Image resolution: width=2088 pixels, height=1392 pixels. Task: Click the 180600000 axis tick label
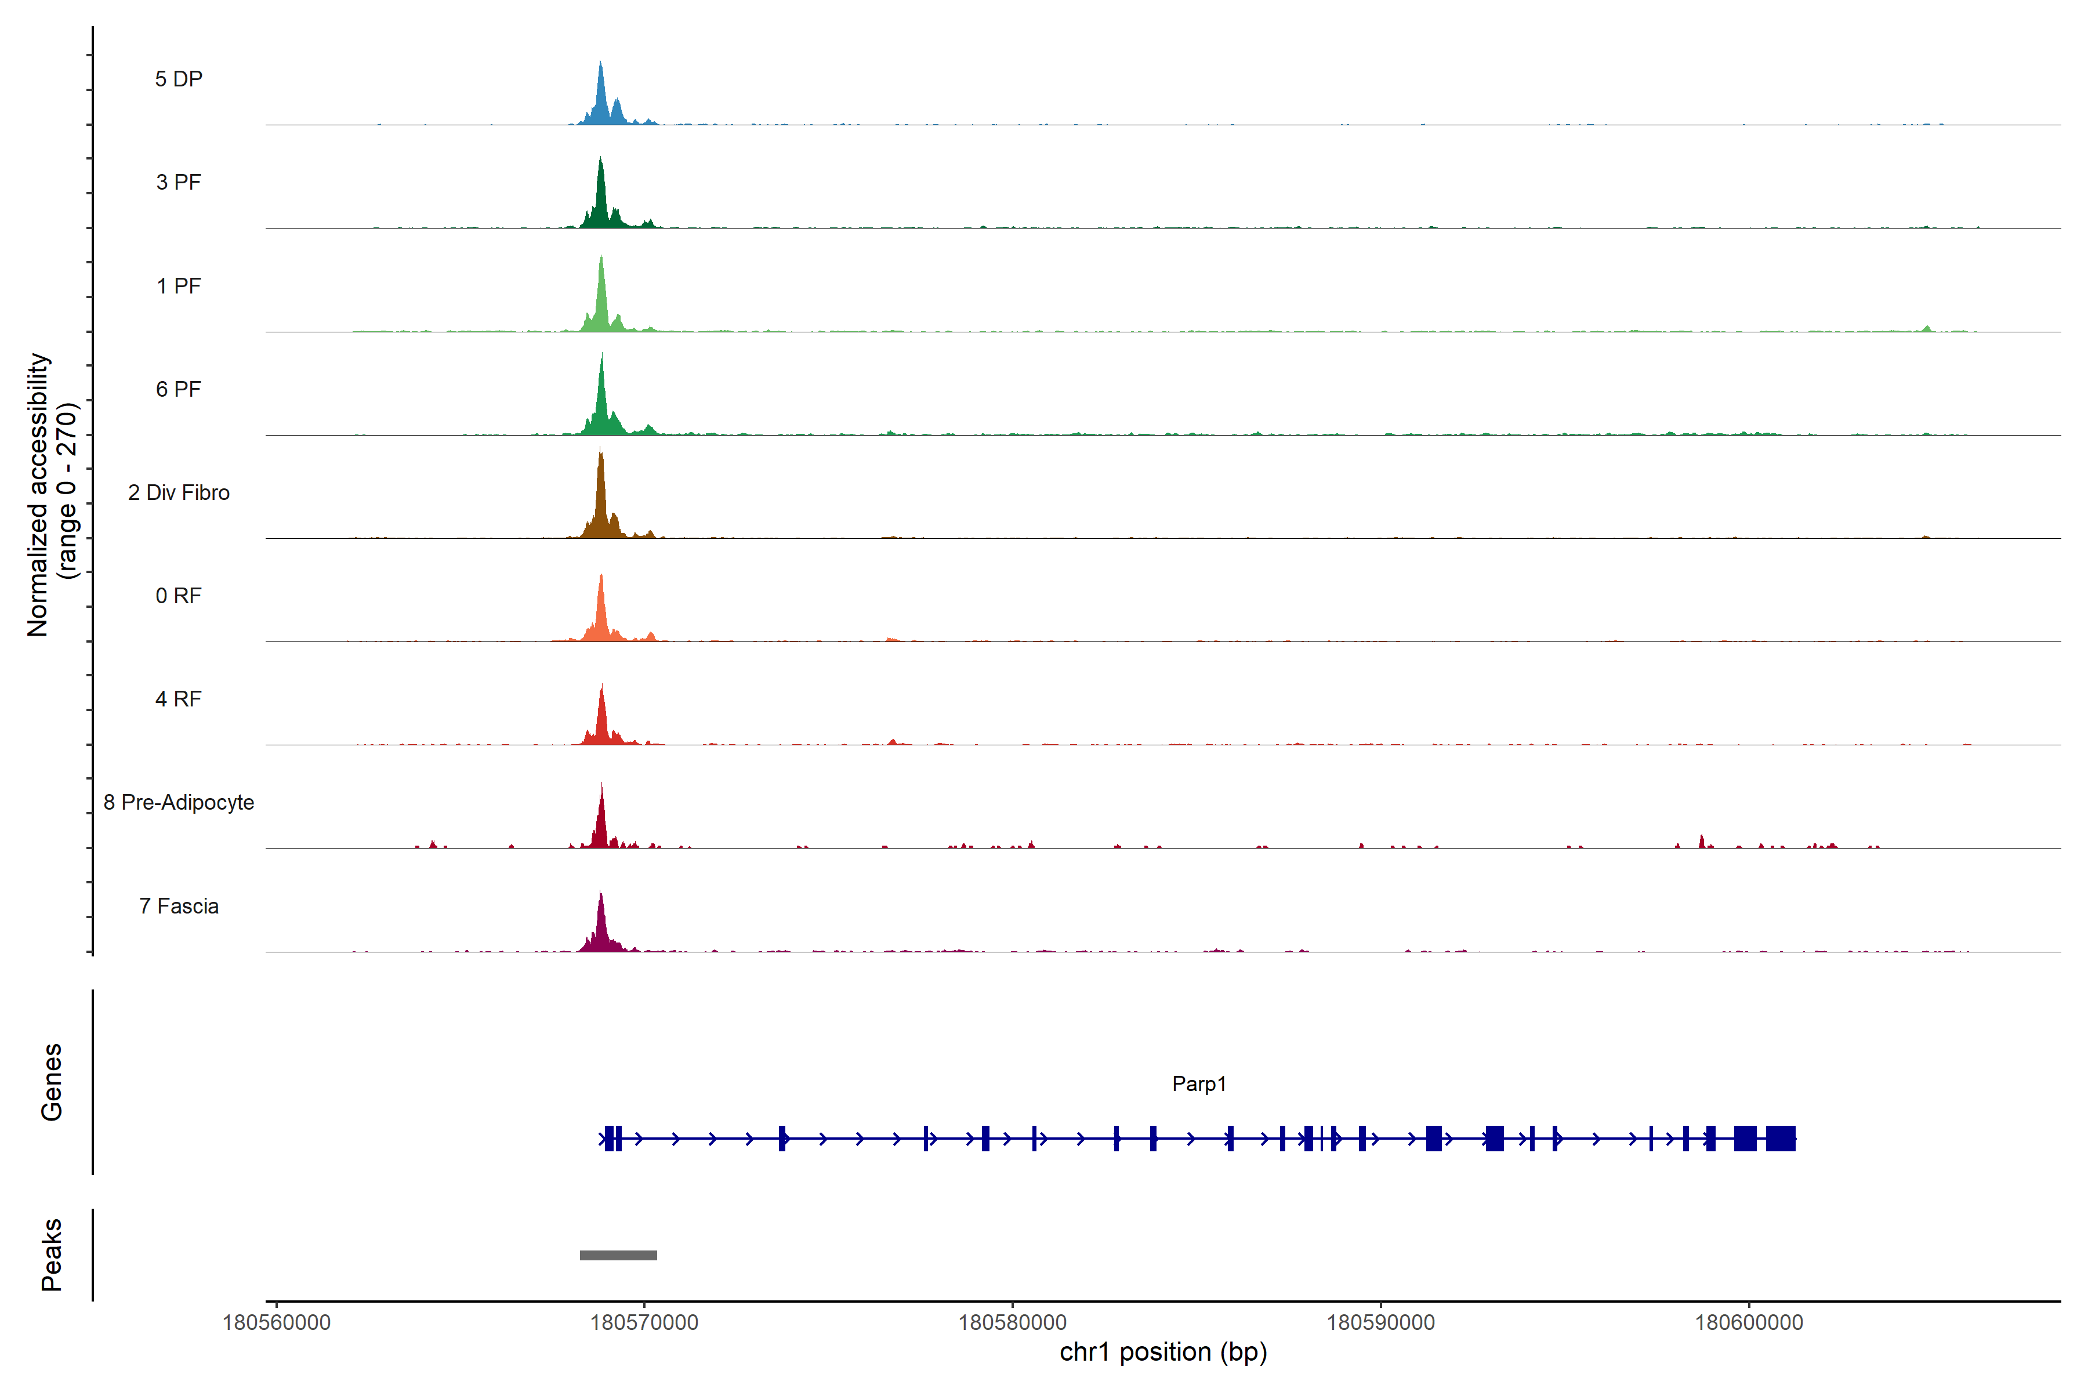pos(1749,1322)
